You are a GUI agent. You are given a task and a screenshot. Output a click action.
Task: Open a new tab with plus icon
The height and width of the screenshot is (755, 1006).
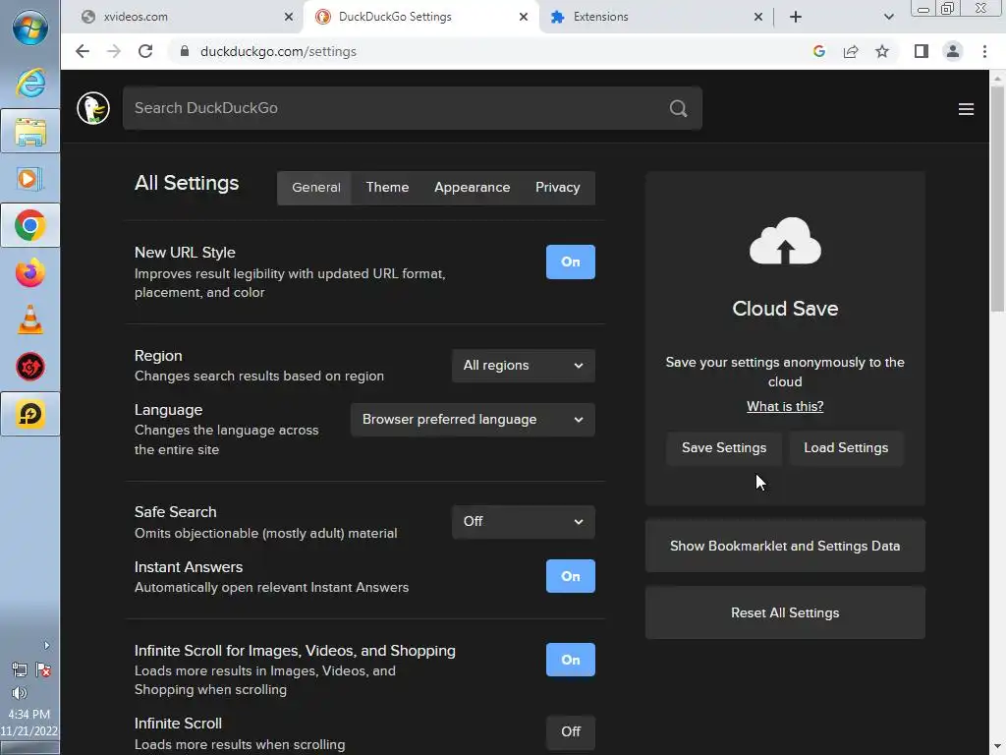click(796, 17)
